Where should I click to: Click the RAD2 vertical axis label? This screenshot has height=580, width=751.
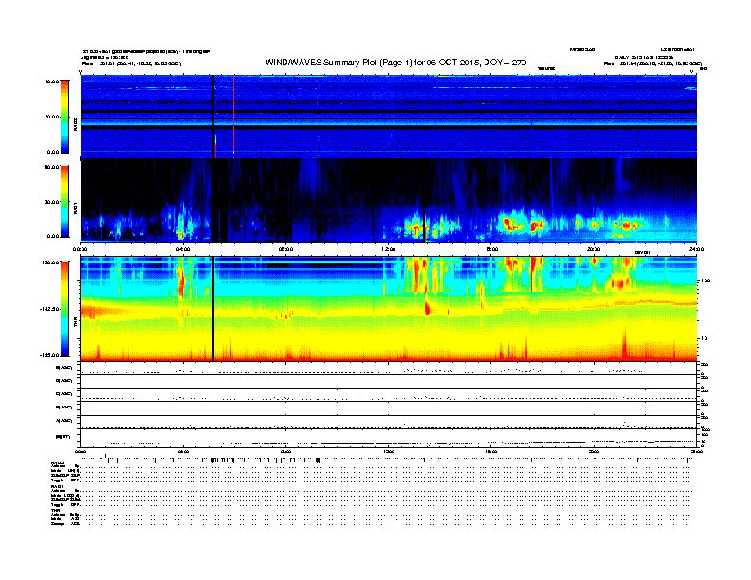click(x=75, y=125)
